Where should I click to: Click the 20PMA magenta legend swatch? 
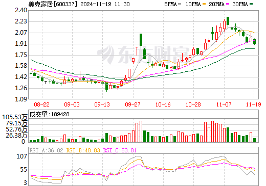228,4
